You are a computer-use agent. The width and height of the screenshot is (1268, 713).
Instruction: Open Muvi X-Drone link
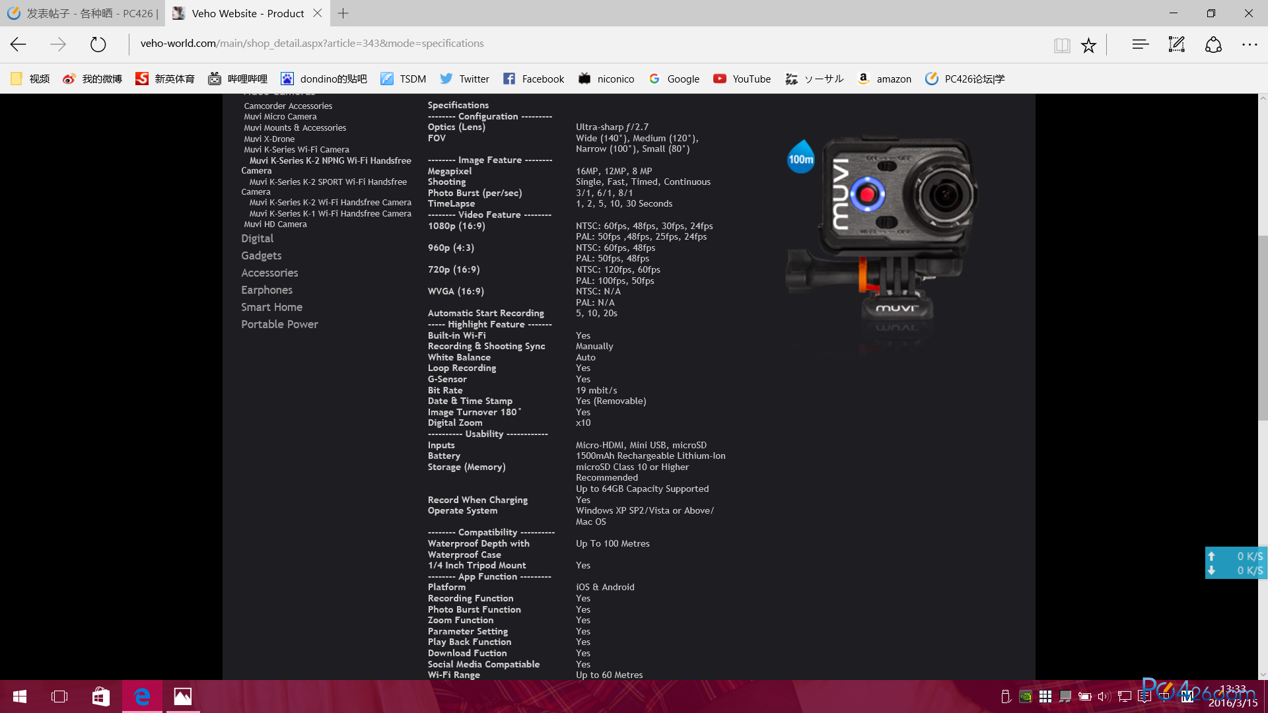[269, 139]
